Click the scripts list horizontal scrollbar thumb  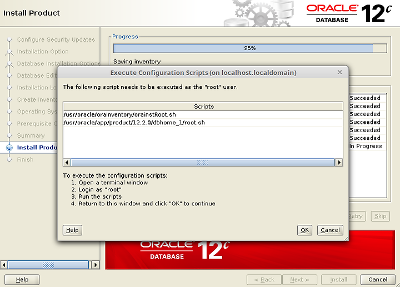click(203, 162)
